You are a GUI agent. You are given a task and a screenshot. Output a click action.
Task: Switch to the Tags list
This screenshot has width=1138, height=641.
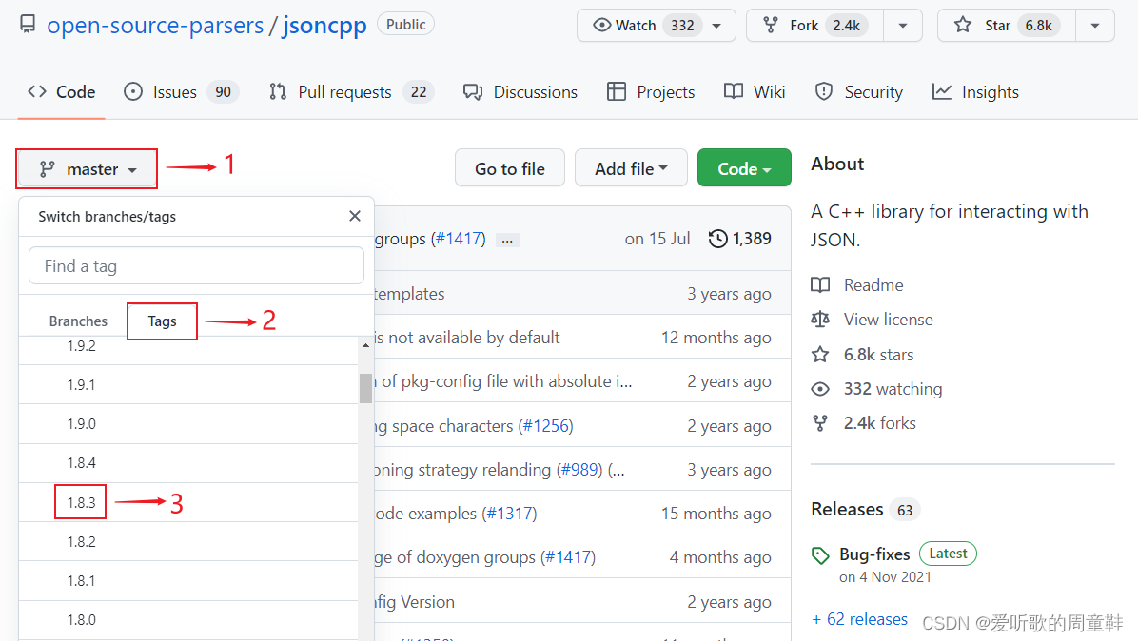pyautogui.click(x=162, y=321)
